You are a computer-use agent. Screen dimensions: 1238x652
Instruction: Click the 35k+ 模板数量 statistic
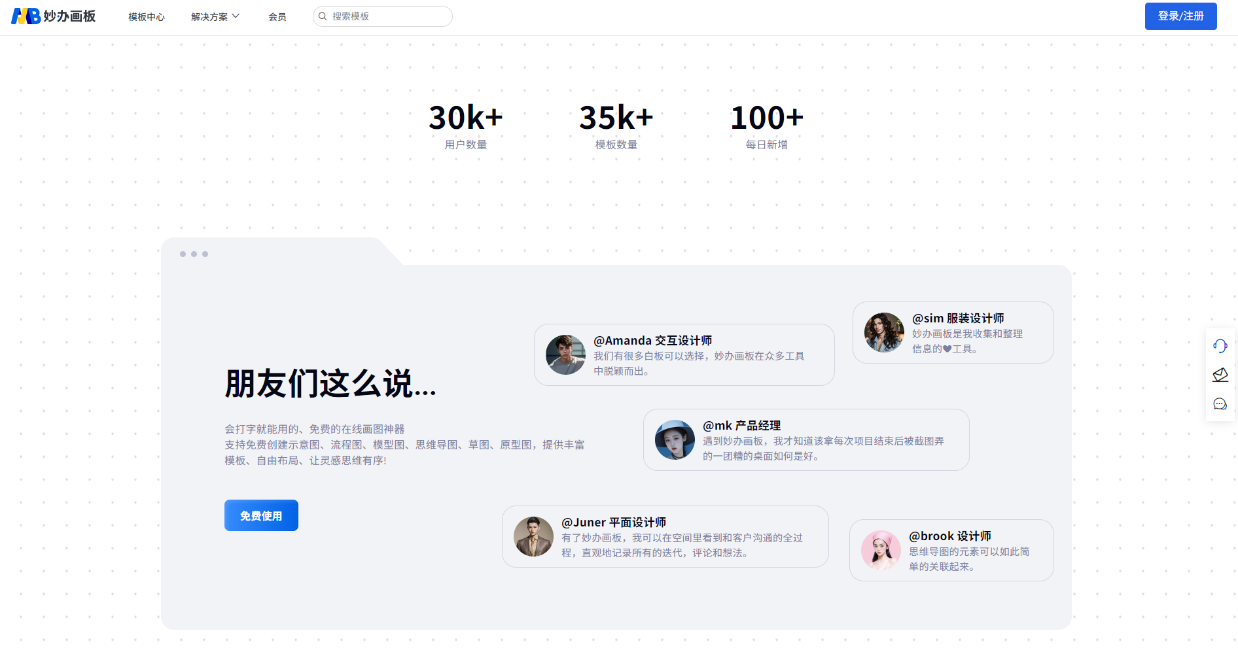coord(616,126)
